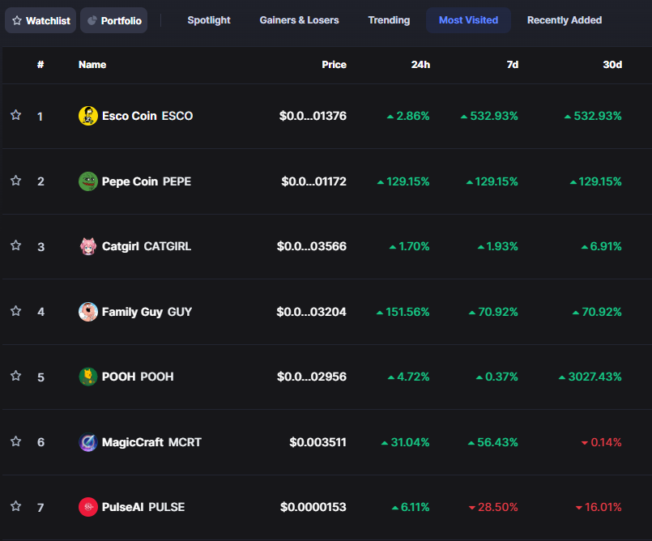Click the Family Guy coin icon
Screen dimensions: 652x541
[88, 312]
